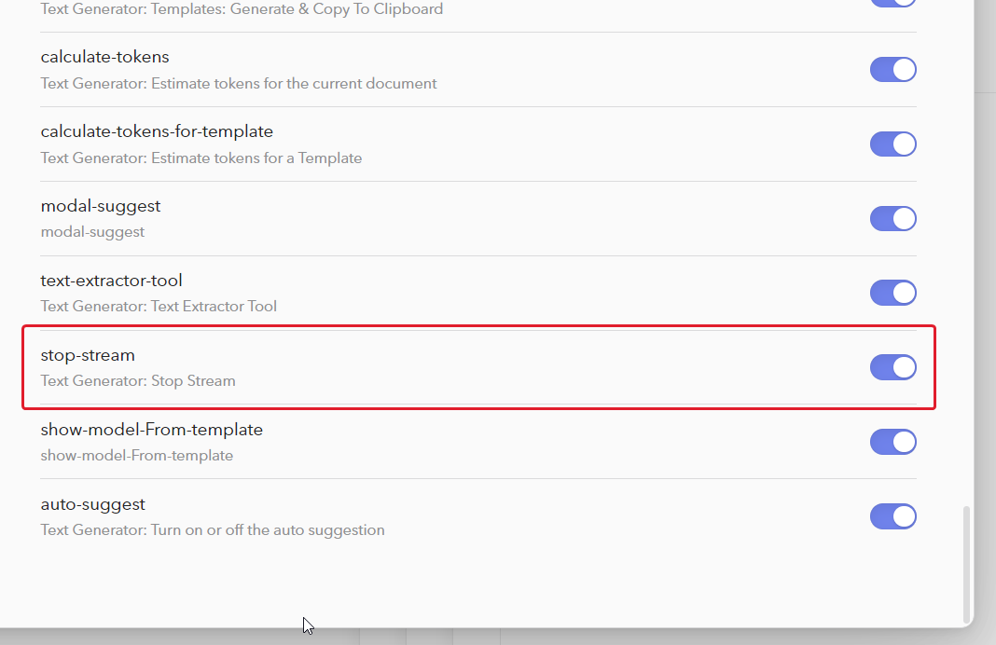Turn off the text-extractor-tool toggle

pyautogui.click(x=892, y=293)
